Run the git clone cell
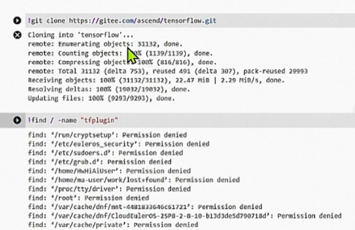355x230 pixels. coord(17,21)
